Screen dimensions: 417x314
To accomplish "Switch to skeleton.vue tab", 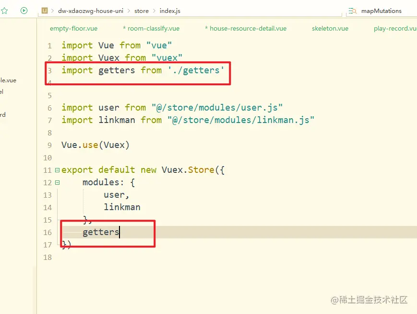I will [x=330, y=28].
